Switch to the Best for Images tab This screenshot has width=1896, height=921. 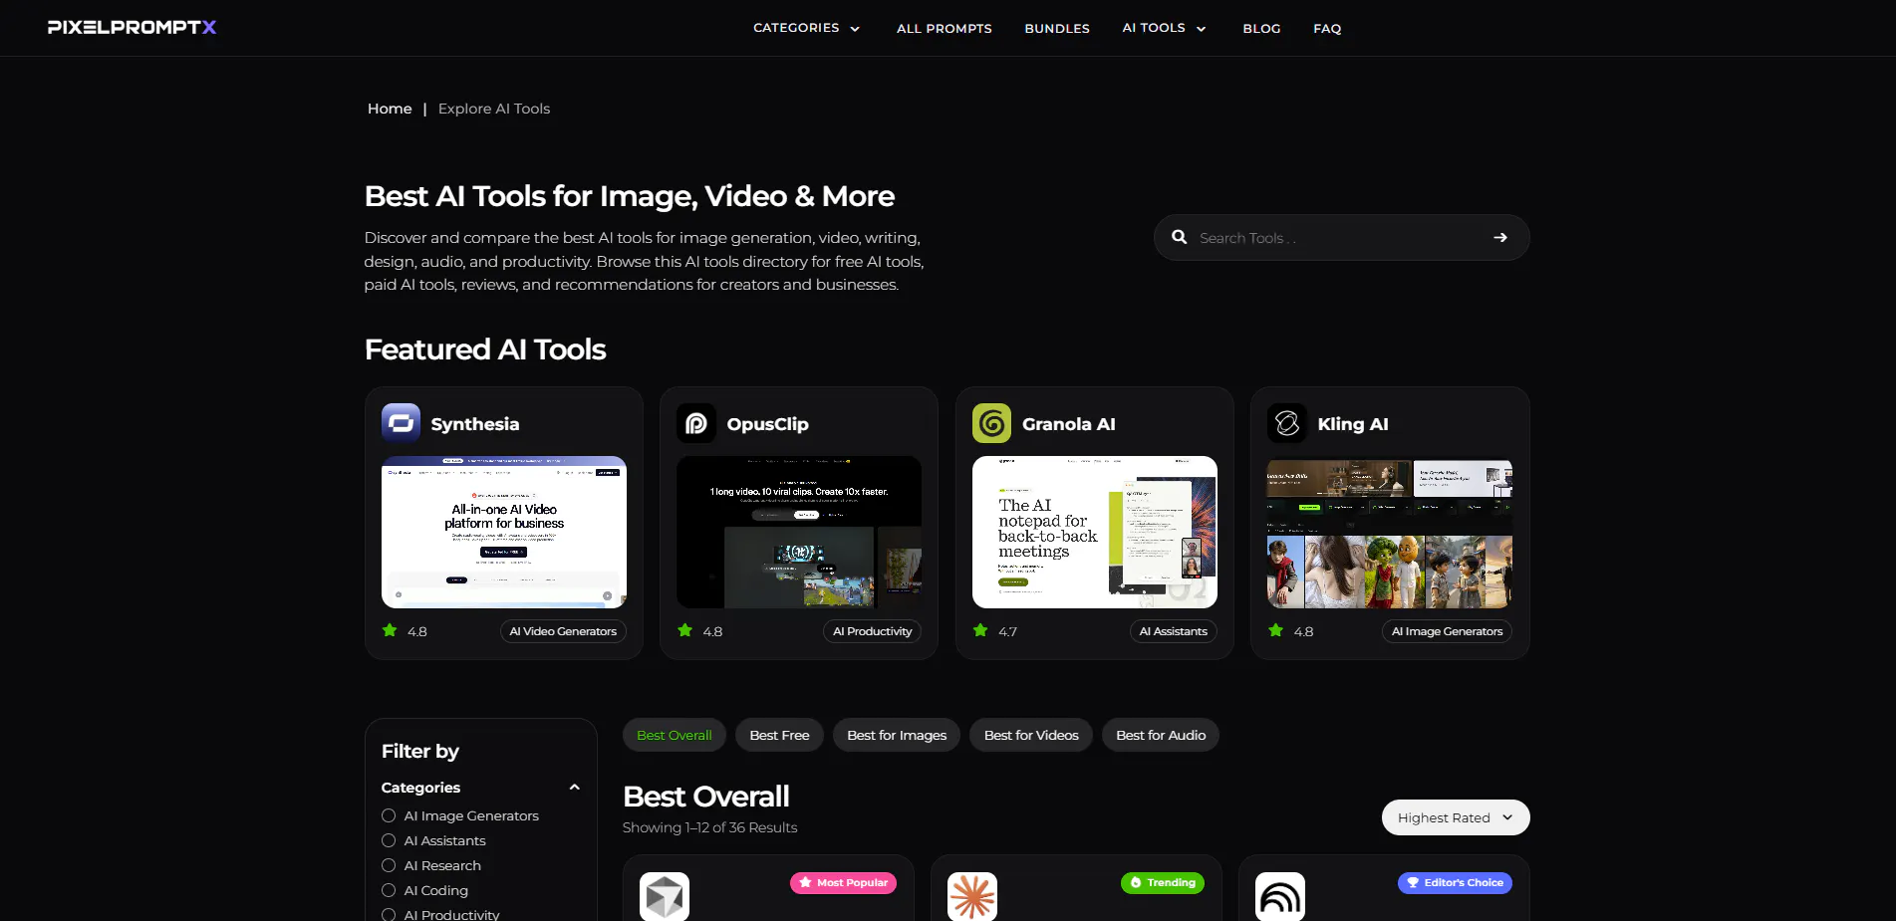coord(897,735)
